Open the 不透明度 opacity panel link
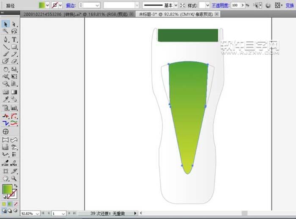This screenshot has width=296, height=219. click(x=220, y=5)
